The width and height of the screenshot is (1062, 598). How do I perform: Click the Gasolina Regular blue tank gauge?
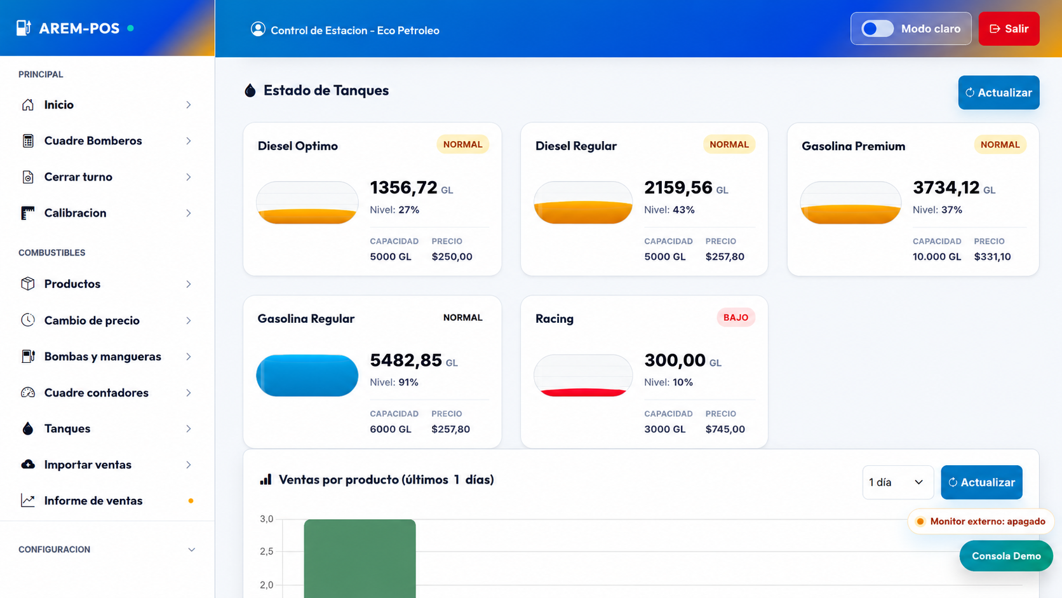[x=307, y=376]
